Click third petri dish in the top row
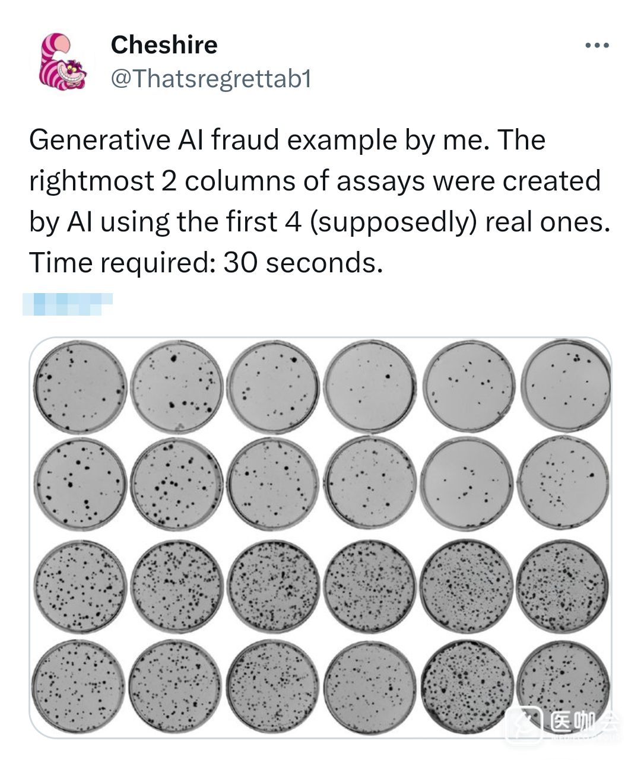Image resolution: width=641 pixels, height=760 pixels. click(273, 386)
